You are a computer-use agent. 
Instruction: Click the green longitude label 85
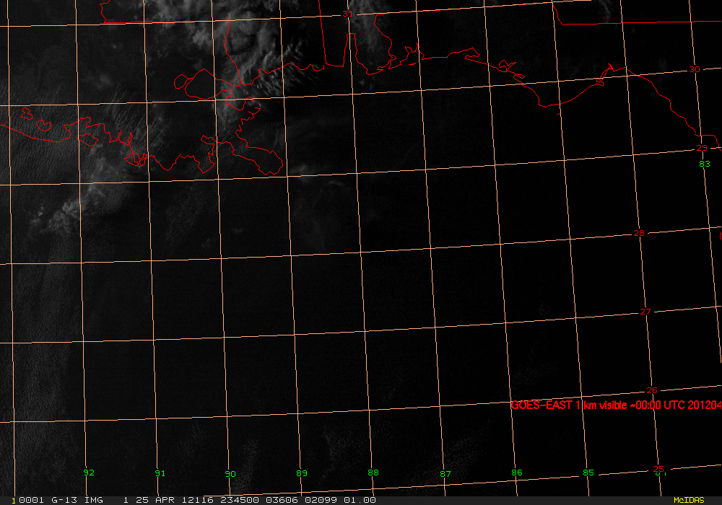588,473
